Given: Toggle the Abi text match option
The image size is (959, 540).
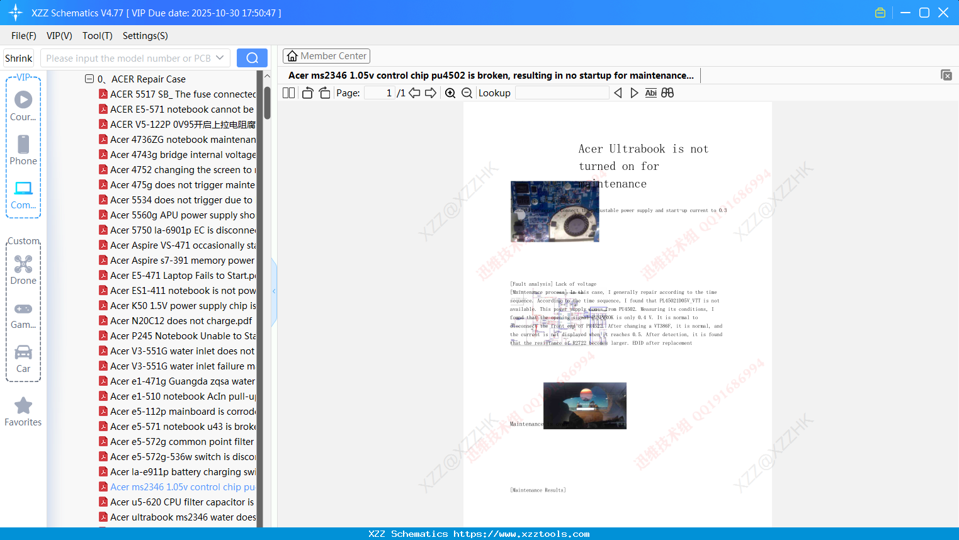Looking at the screenshot, I should click(x=651, y=93).
